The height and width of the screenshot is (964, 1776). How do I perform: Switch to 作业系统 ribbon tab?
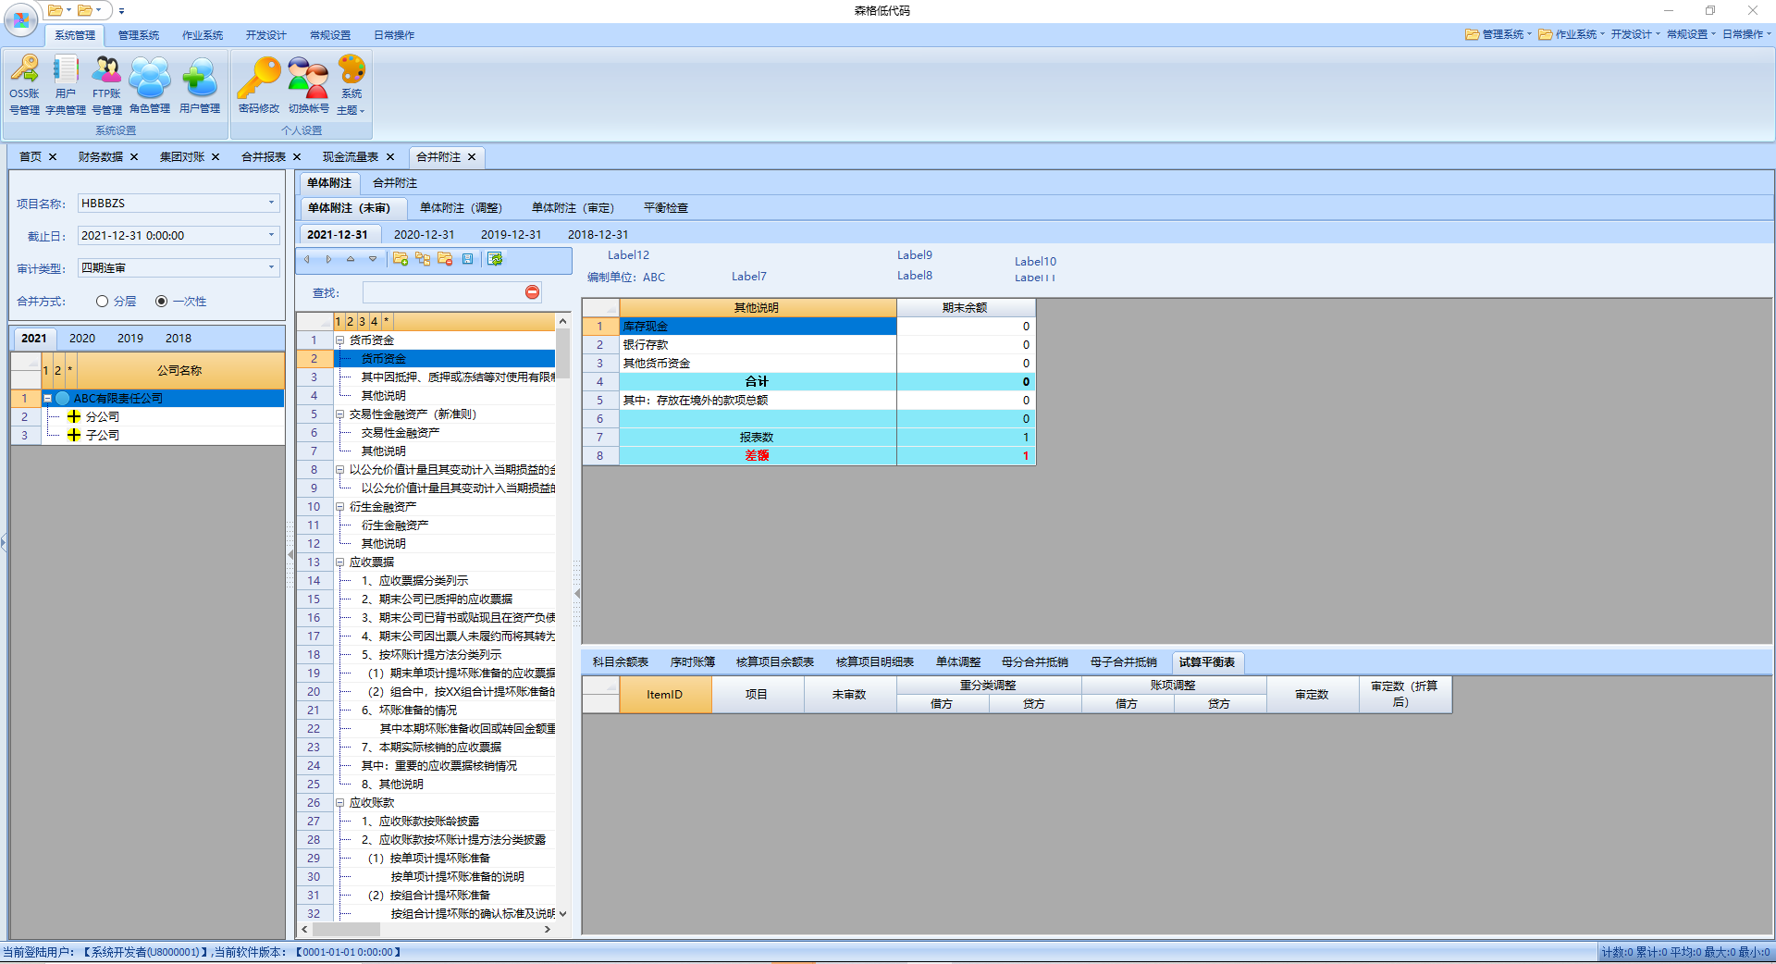[x=203, y=35]
